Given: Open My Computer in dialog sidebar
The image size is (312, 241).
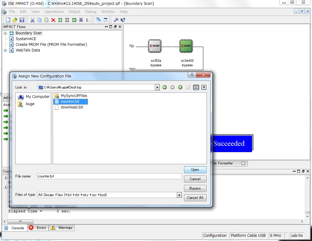Looking at the screenshot, I should click(x=33, y=97).
